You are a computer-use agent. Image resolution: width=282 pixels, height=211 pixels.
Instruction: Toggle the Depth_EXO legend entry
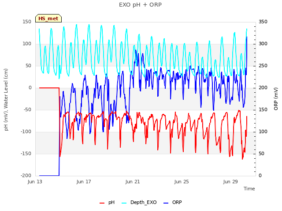[139, 202]
